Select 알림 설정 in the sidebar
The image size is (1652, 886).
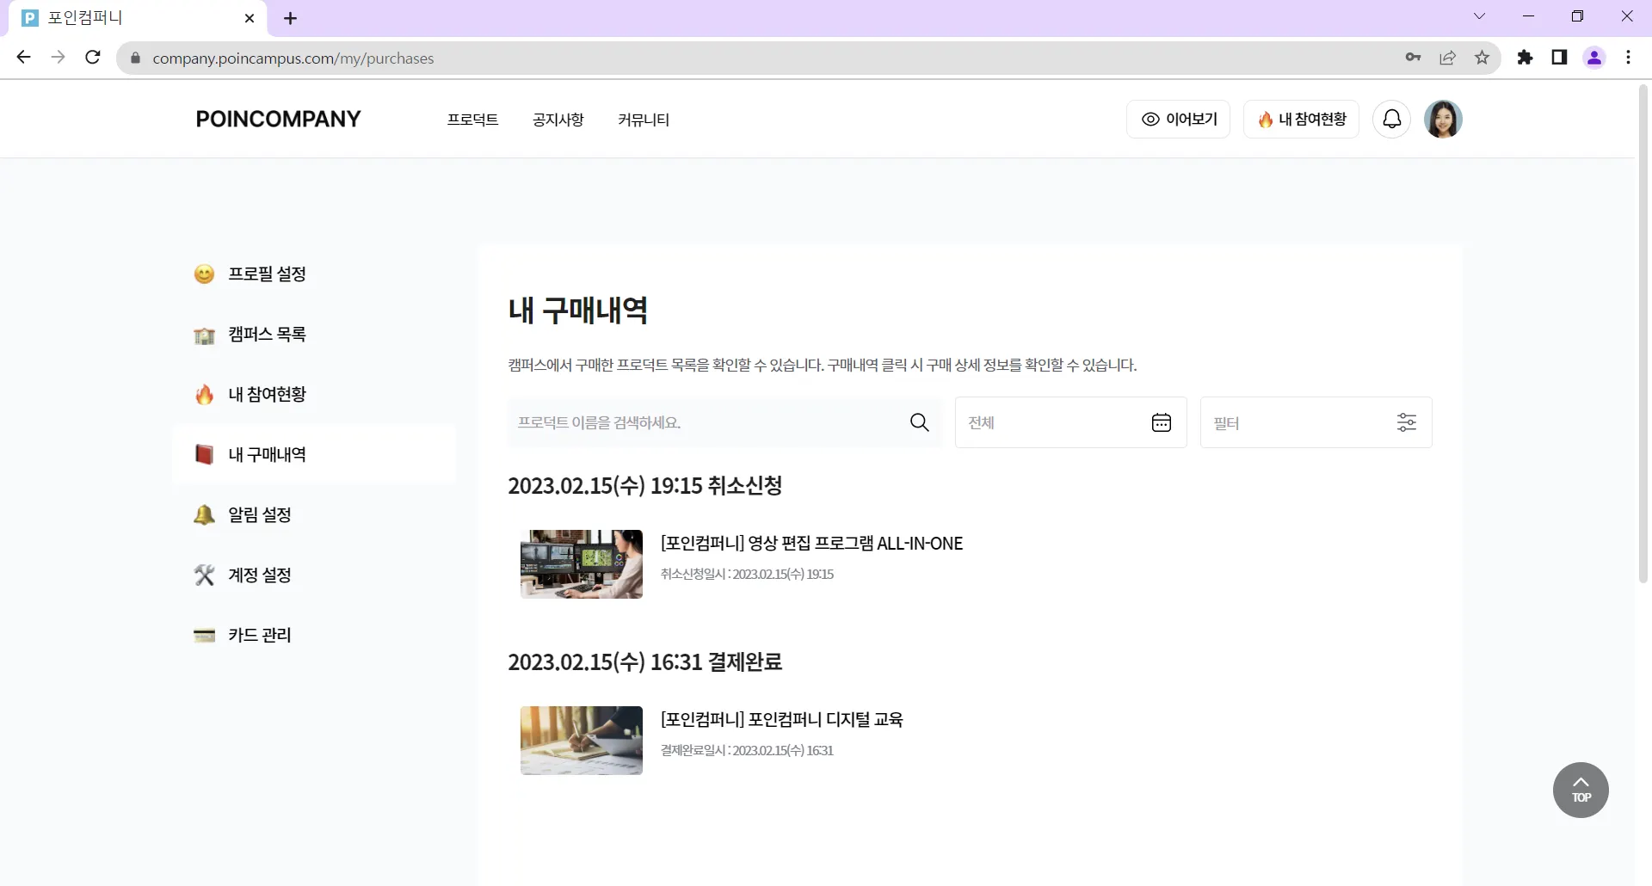(x=314, y=514)
